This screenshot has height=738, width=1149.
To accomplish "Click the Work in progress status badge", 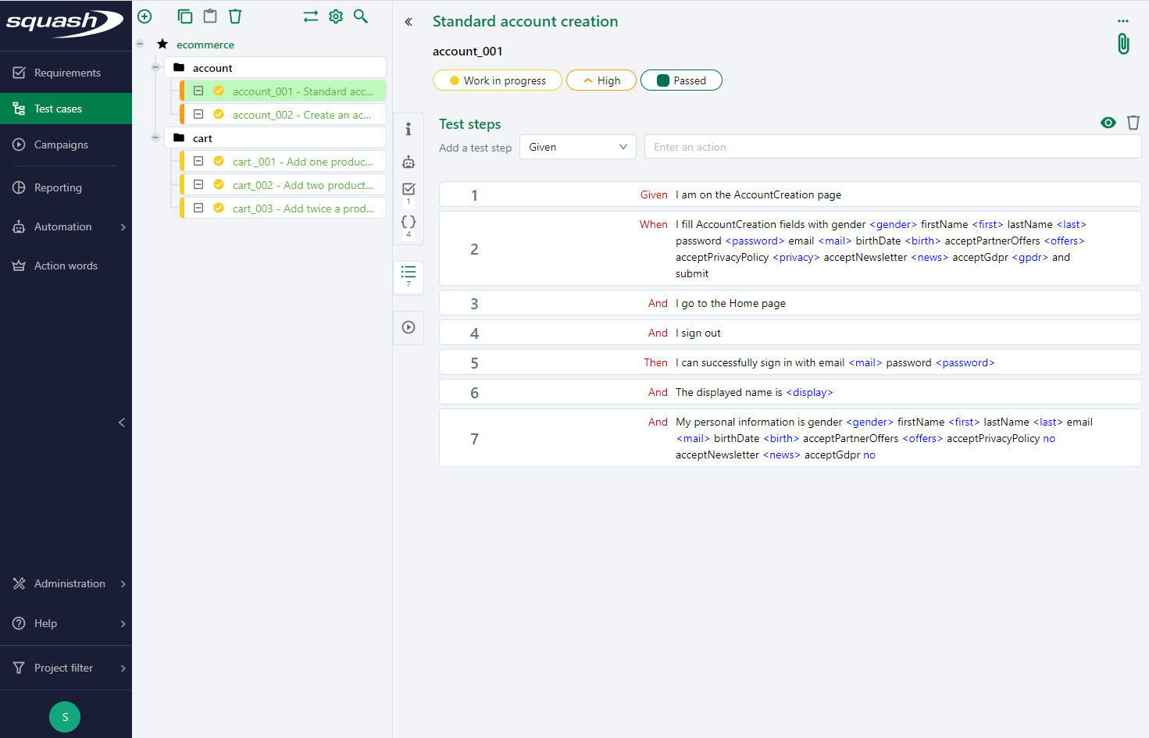I will (498, 80).
